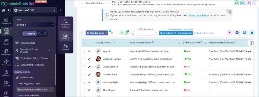Click the alarm clock schedule icon
Viewport: 259px width, 97px height.
[245, 33]
